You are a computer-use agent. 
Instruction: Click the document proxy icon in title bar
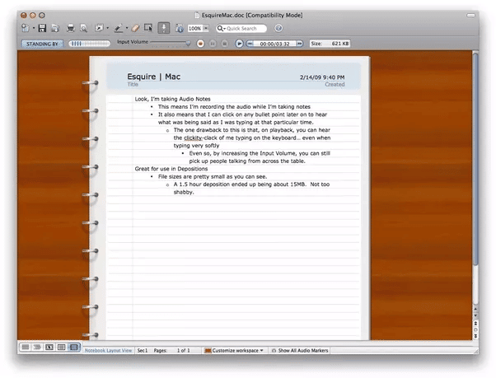[197, 15]
